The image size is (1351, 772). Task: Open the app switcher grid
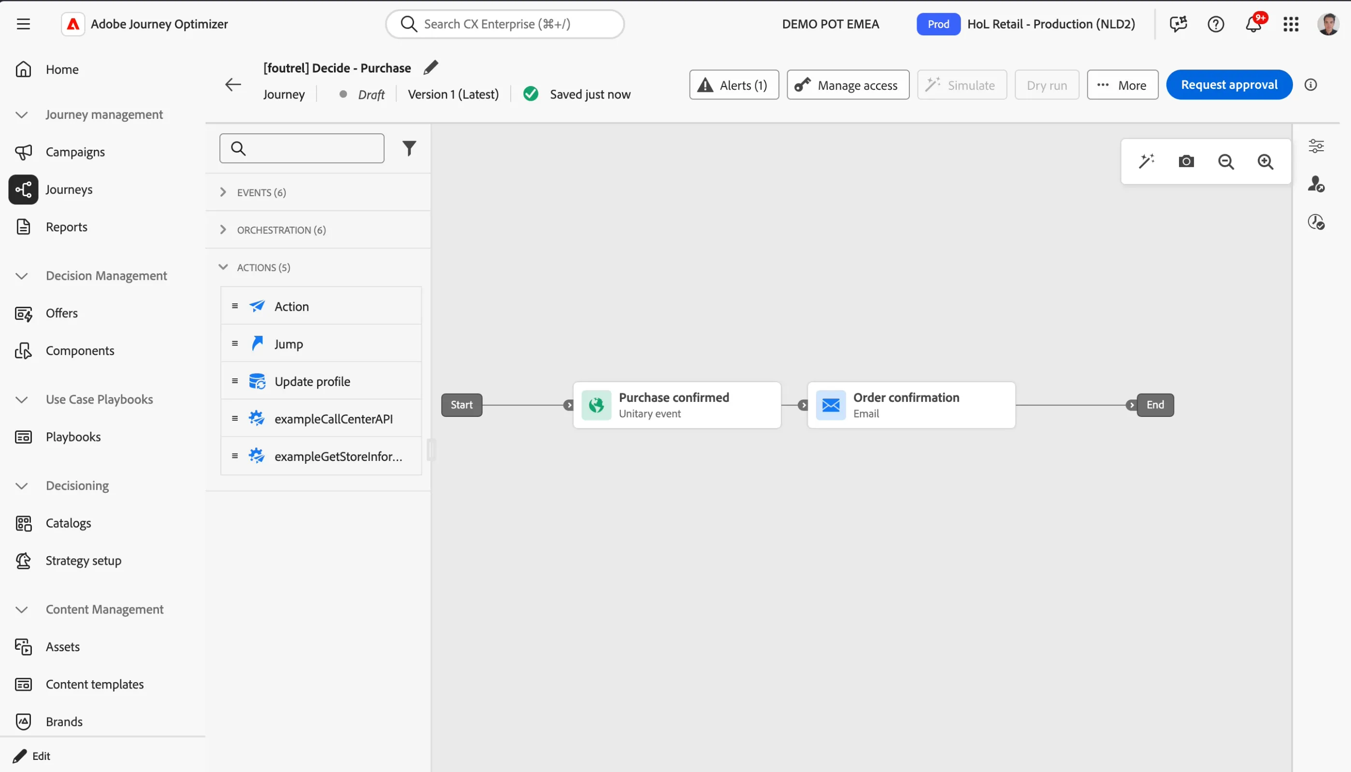(x=1291, y=24)
